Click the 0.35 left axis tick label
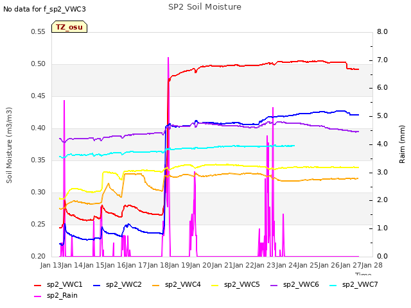The width and height of the screenshot is (411, 308). (39, 160)
